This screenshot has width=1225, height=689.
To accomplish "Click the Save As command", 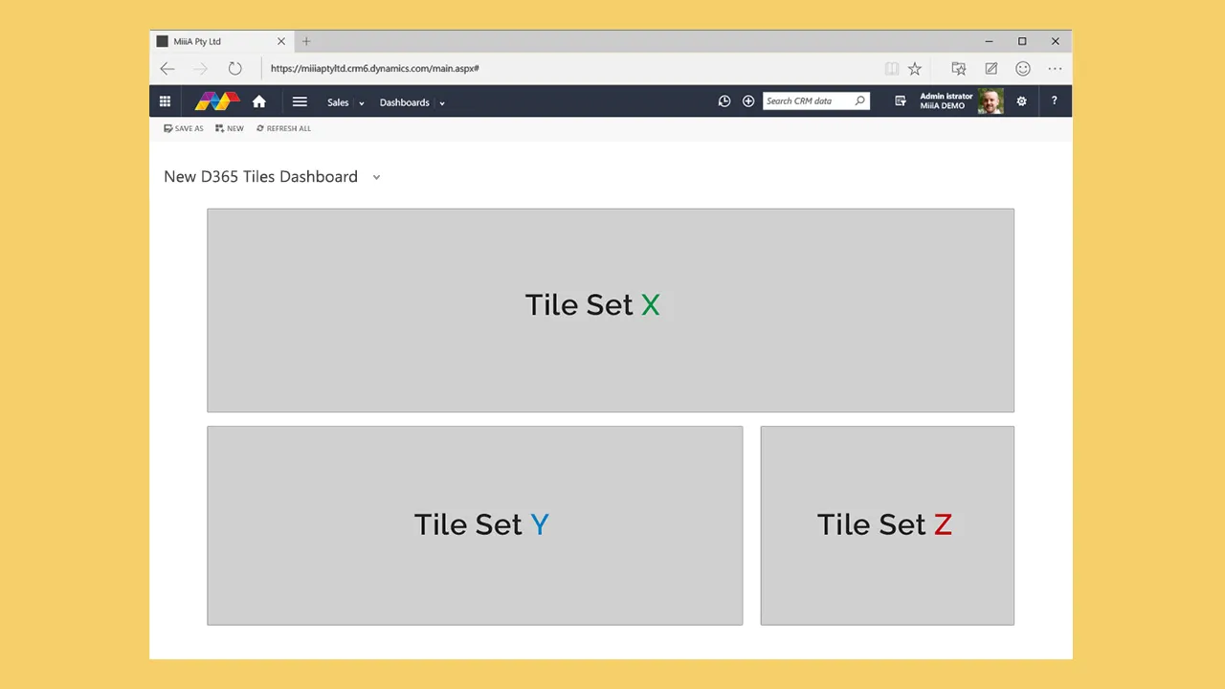I will (x=184, y=128).
